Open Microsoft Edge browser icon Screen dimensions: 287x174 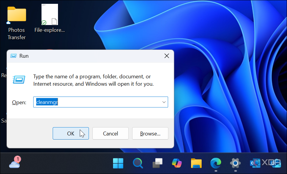216,163
